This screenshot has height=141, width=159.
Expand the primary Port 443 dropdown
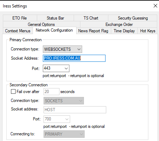[66, 68]
